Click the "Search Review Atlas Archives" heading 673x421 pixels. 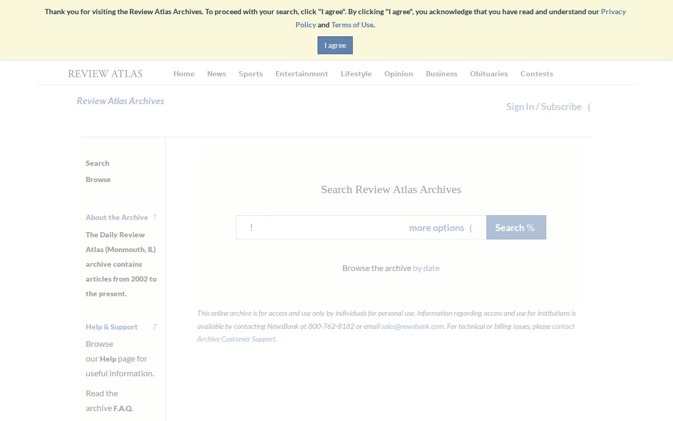pos(391,189)
